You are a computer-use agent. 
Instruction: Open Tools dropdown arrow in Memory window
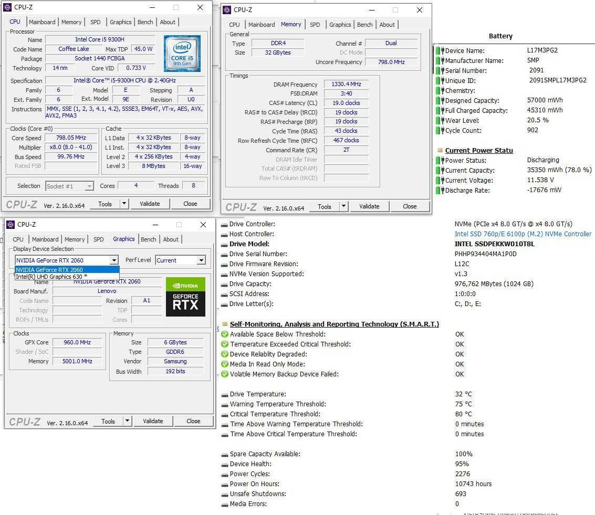[343, 206]
